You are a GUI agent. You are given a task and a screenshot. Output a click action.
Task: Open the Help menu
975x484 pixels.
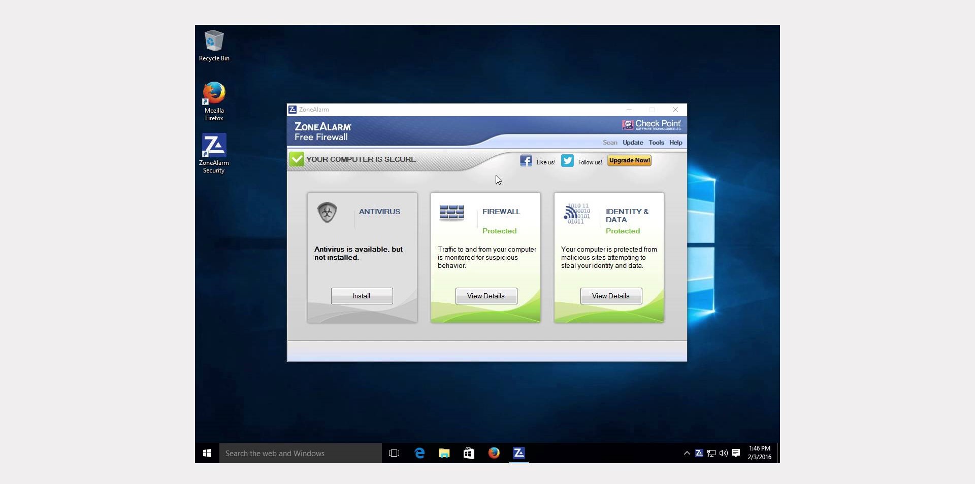click(675, 143)
